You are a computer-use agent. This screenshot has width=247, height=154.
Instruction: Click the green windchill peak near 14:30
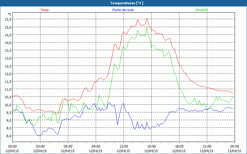(x=147, y=27)
